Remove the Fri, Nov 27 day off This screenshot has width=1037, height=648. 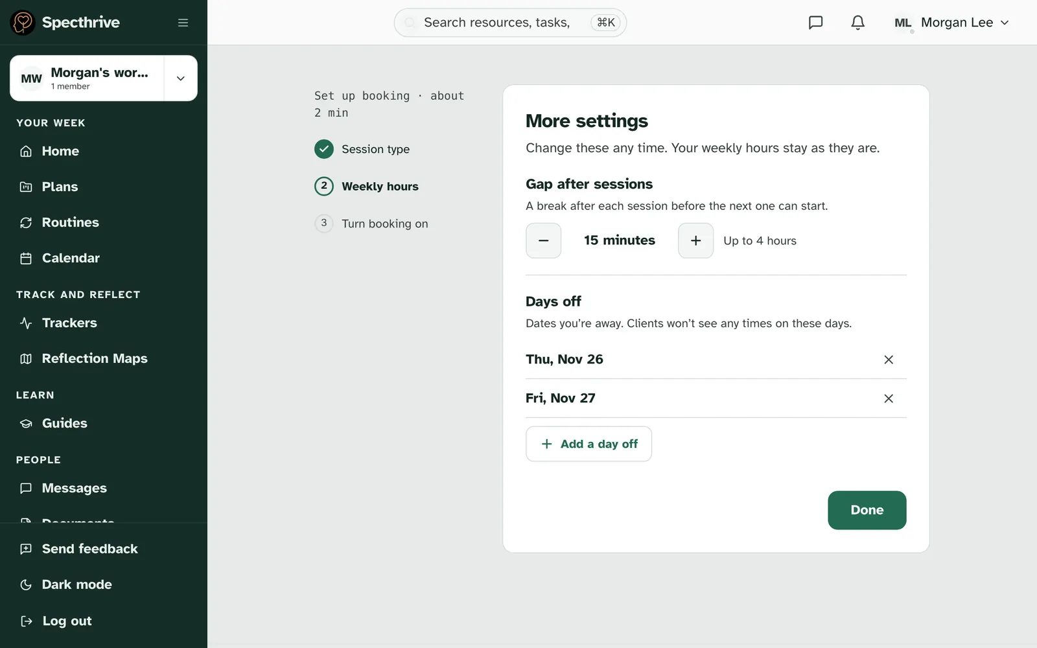click(x=889, y=399)
